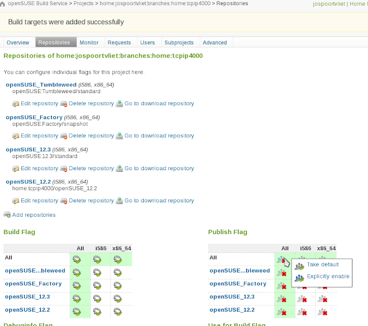Toggle Build flag openSUSE_12.3 i586 column

pyautogui.click(x=97, y=299)
